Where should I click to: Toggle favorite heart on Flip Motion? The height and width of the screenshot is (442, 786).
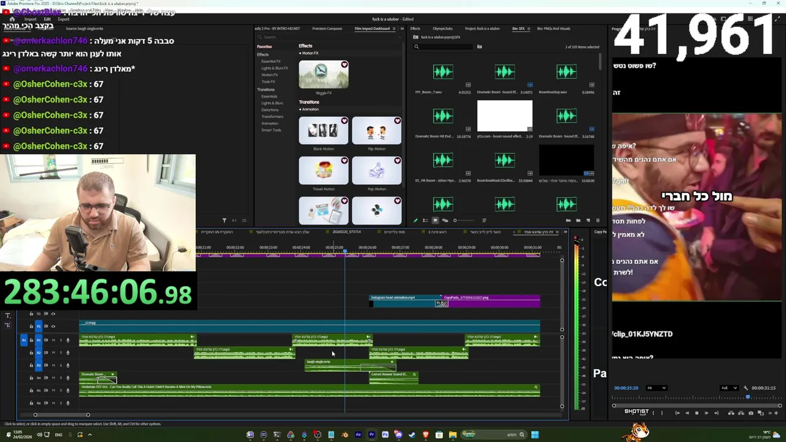[397, 121]
